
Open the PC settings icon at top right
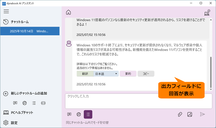[x=207, y=12]
